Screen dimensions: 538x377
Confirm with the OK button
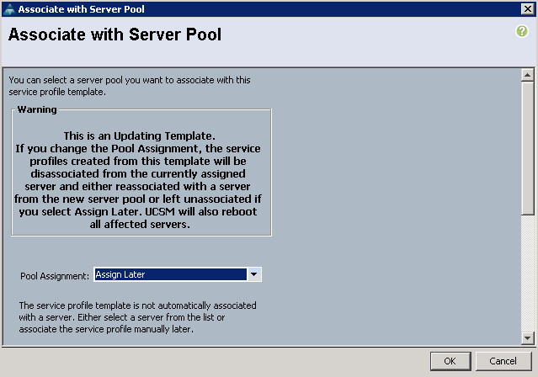[450, 361]
